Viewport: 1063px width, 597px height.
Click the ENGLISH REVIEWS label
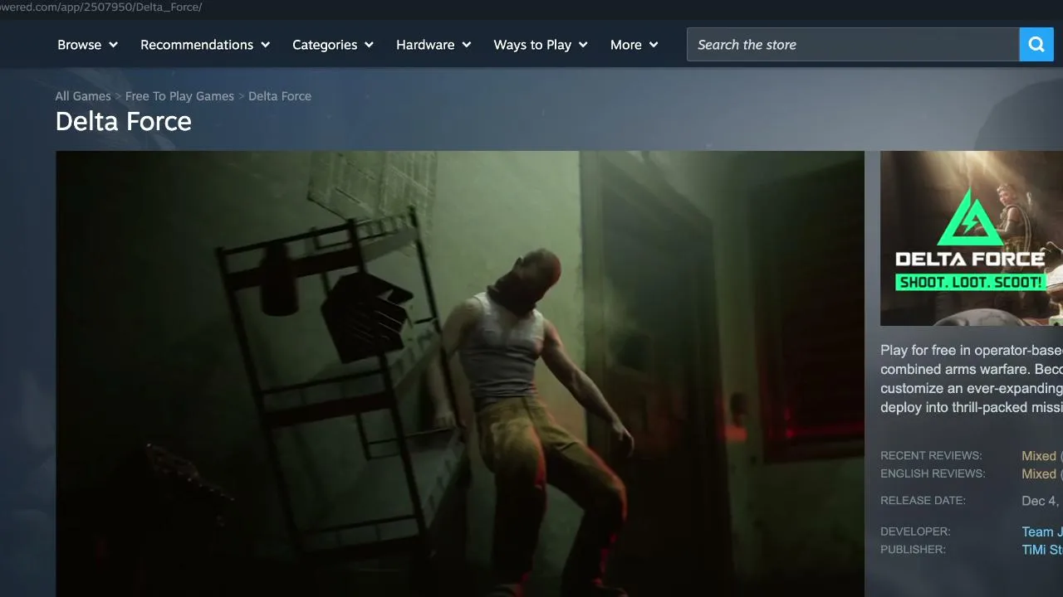click(x=933, y=474)
